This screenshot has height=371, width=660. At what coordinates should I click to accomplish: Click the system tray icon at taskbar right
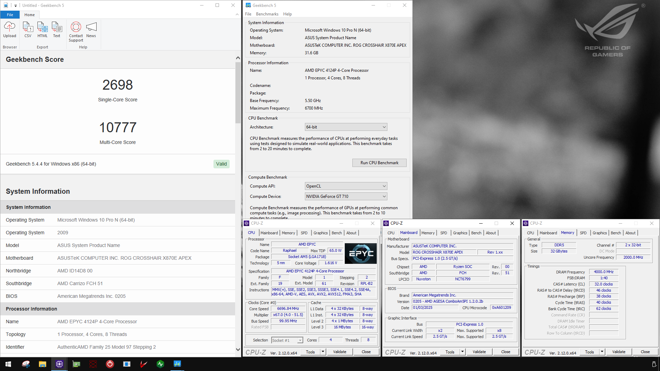point(653,364)
